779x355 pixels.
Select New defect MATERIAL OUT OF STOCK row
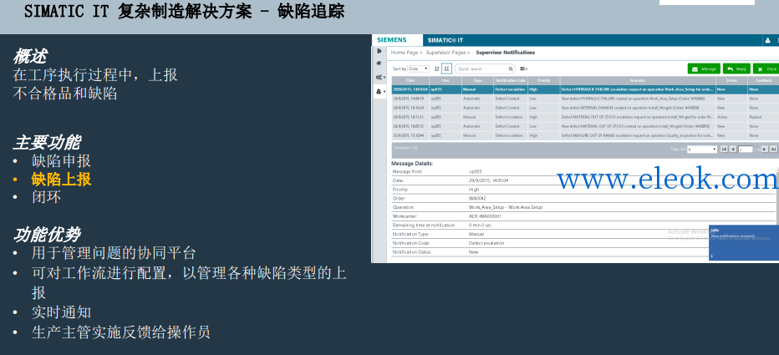pos(585,126)
